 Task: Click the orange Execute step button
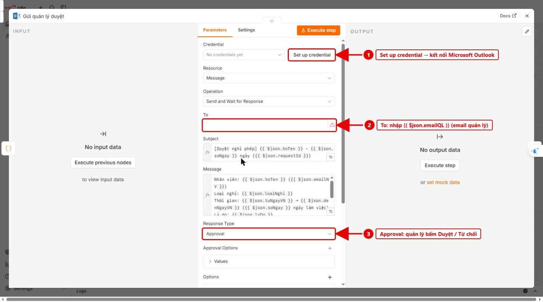[318, 30]
